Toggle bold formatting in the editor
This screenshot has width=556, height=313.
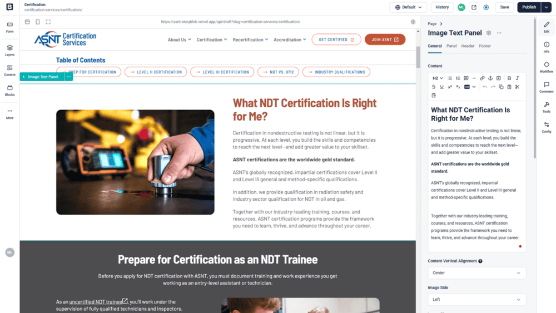pos(509,78)
